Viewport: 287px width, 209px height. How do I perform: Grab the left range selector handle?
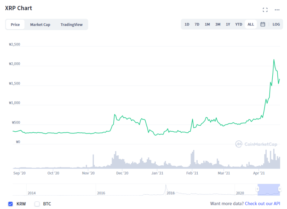pos(257,189)
